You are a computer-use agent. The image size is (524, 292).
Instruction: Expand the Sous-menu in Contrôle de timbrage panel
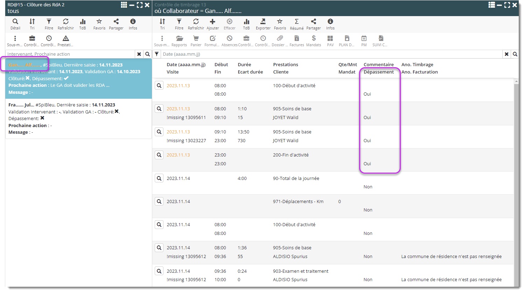coord(162,41)
